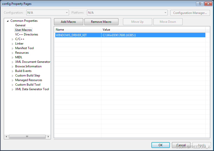Viewport: 214px width, 151px height.
Task: Expand the Linker category
Action: click(12, 43)
